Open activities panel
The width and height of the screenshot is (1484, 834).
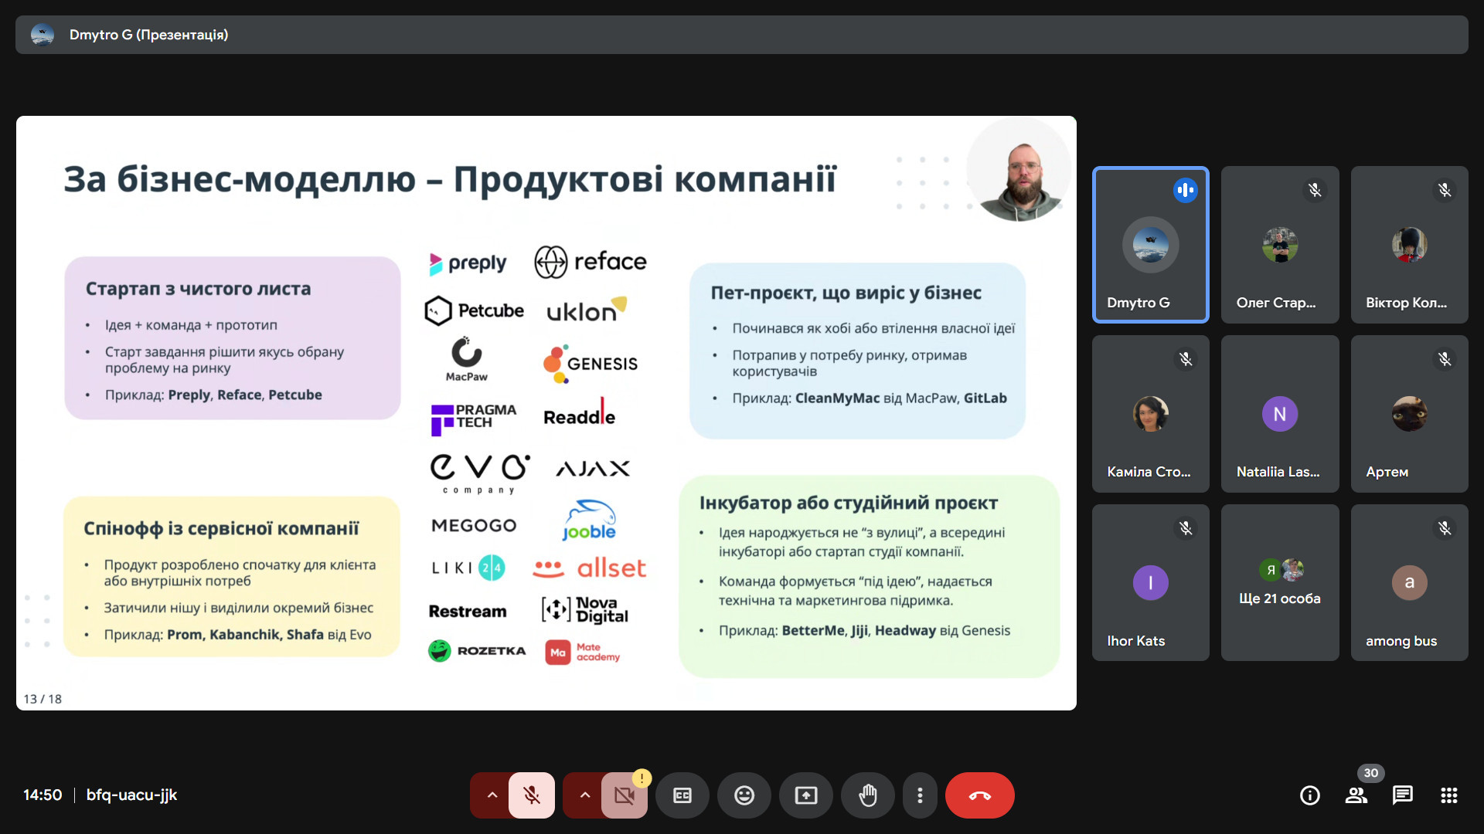click(x=1449, y=795)
